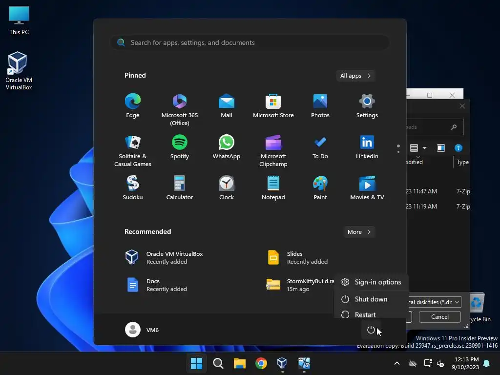Screen dimensions: 500x375
Task: Click the network icon in system tray
Action: click(428, 363)
